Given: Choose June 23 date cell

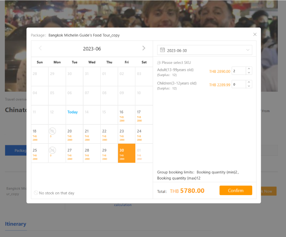Looking at the screenshot, I should 126,134.
